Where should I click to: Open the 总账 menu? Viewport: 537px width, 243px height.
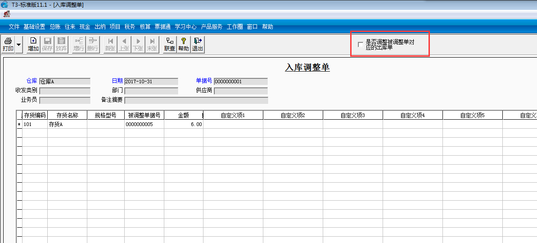click(x=55, y=27)
